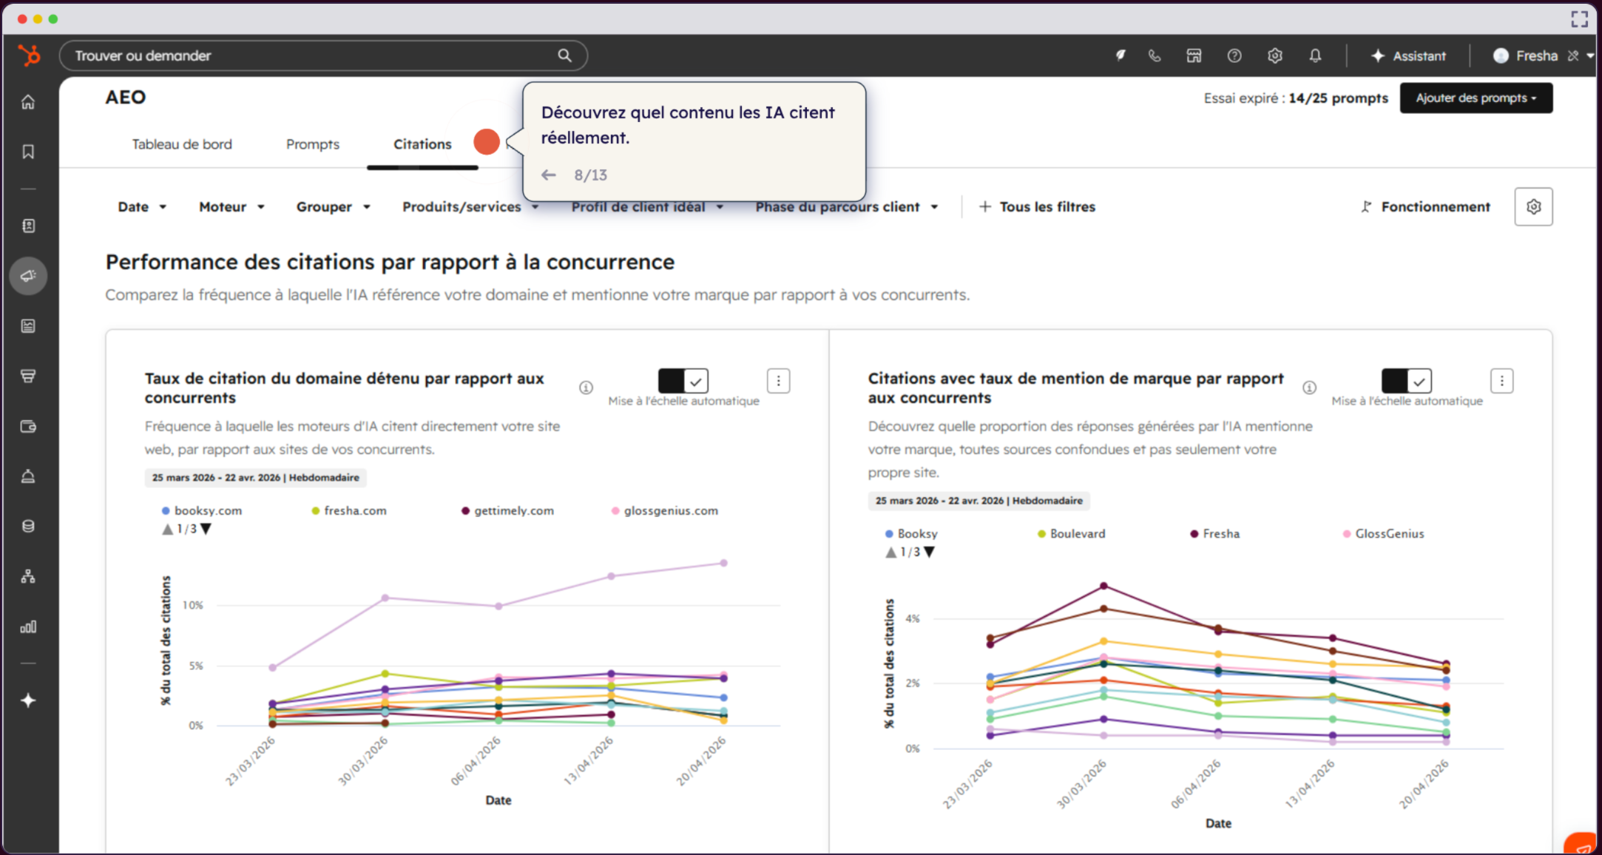Click the fullscreen expand icon
Image resolution: width=1602 pixels, height=855 pixels.
pyautogui.click(x=1579, y=19)
